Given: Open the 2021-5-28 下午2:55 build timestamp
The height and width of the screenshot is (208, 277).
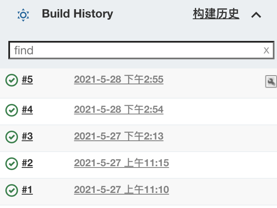Looking at the screenshot, I should (x=119, y=79).
